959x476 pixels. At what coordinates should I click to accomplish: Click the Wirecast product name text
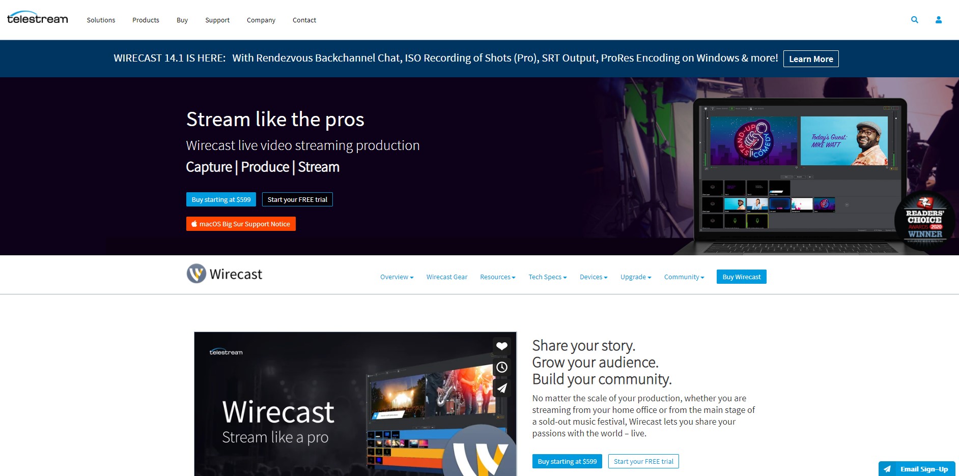pyautogui.click(x=236, y=274)
